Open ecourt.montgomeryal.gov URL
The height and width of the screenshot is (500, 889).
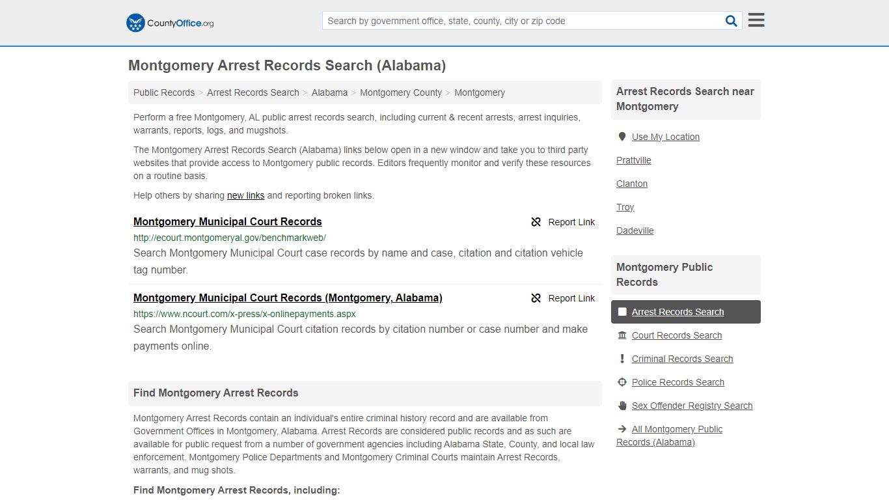(x=230, y=238)
